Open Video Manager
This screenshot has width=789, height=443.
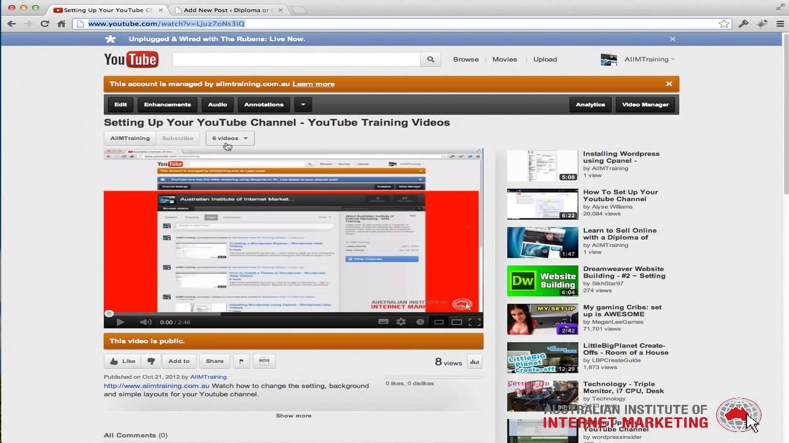click(645, 105)
